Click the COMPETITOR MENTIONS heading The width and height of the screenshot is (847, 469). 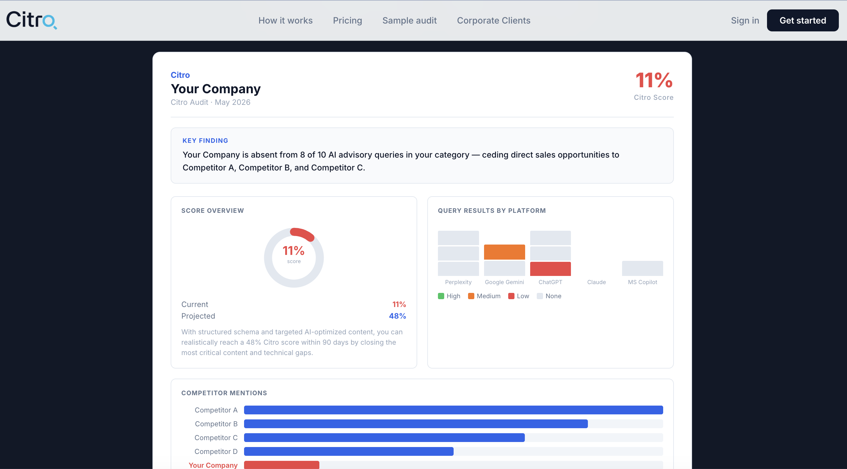click(224, 393)
